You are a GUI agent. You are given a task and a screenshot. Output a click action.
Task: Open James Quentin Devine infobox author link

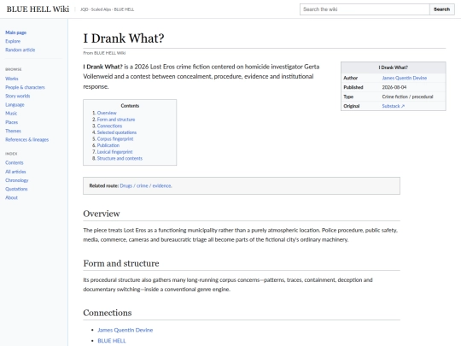[x=405, y=78]
